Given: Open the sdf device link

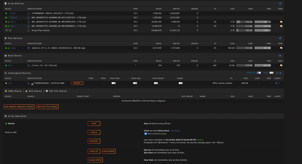Looking at the screenshot, I should (10, 83).
